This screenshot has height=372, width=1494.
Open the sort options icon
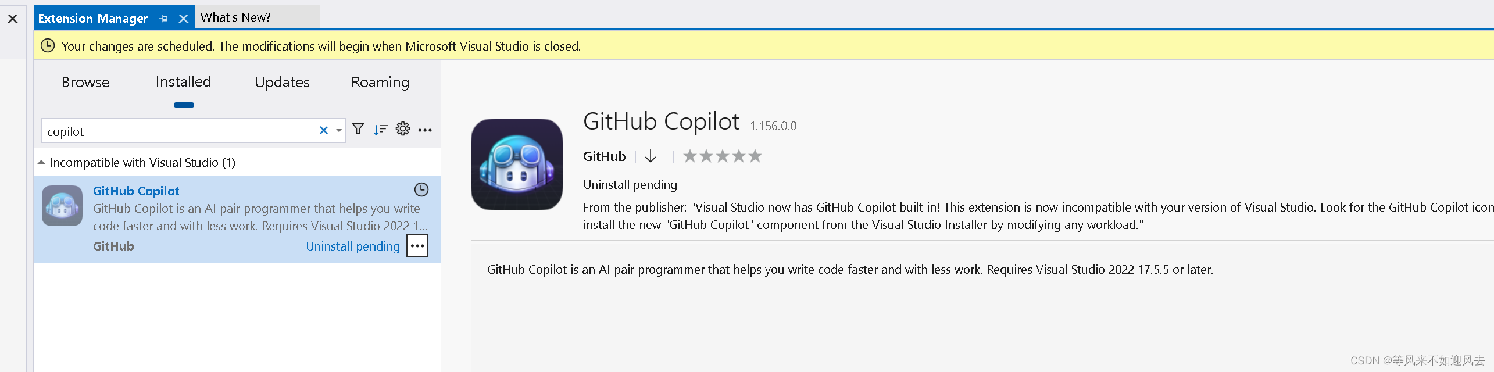pyautogui.click(x=380, y=130)
